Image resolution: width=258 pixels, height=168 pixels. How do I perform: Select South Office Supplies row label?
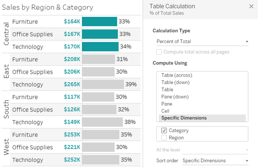tap(32, 110)
